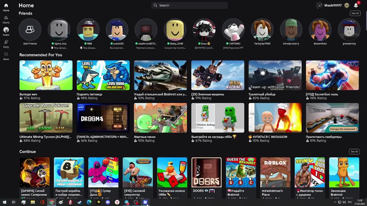Viewport: 367px width, 206px height.
Task: Continue 'Имитатор гонок с ударами' game
Action: (310, 173)
